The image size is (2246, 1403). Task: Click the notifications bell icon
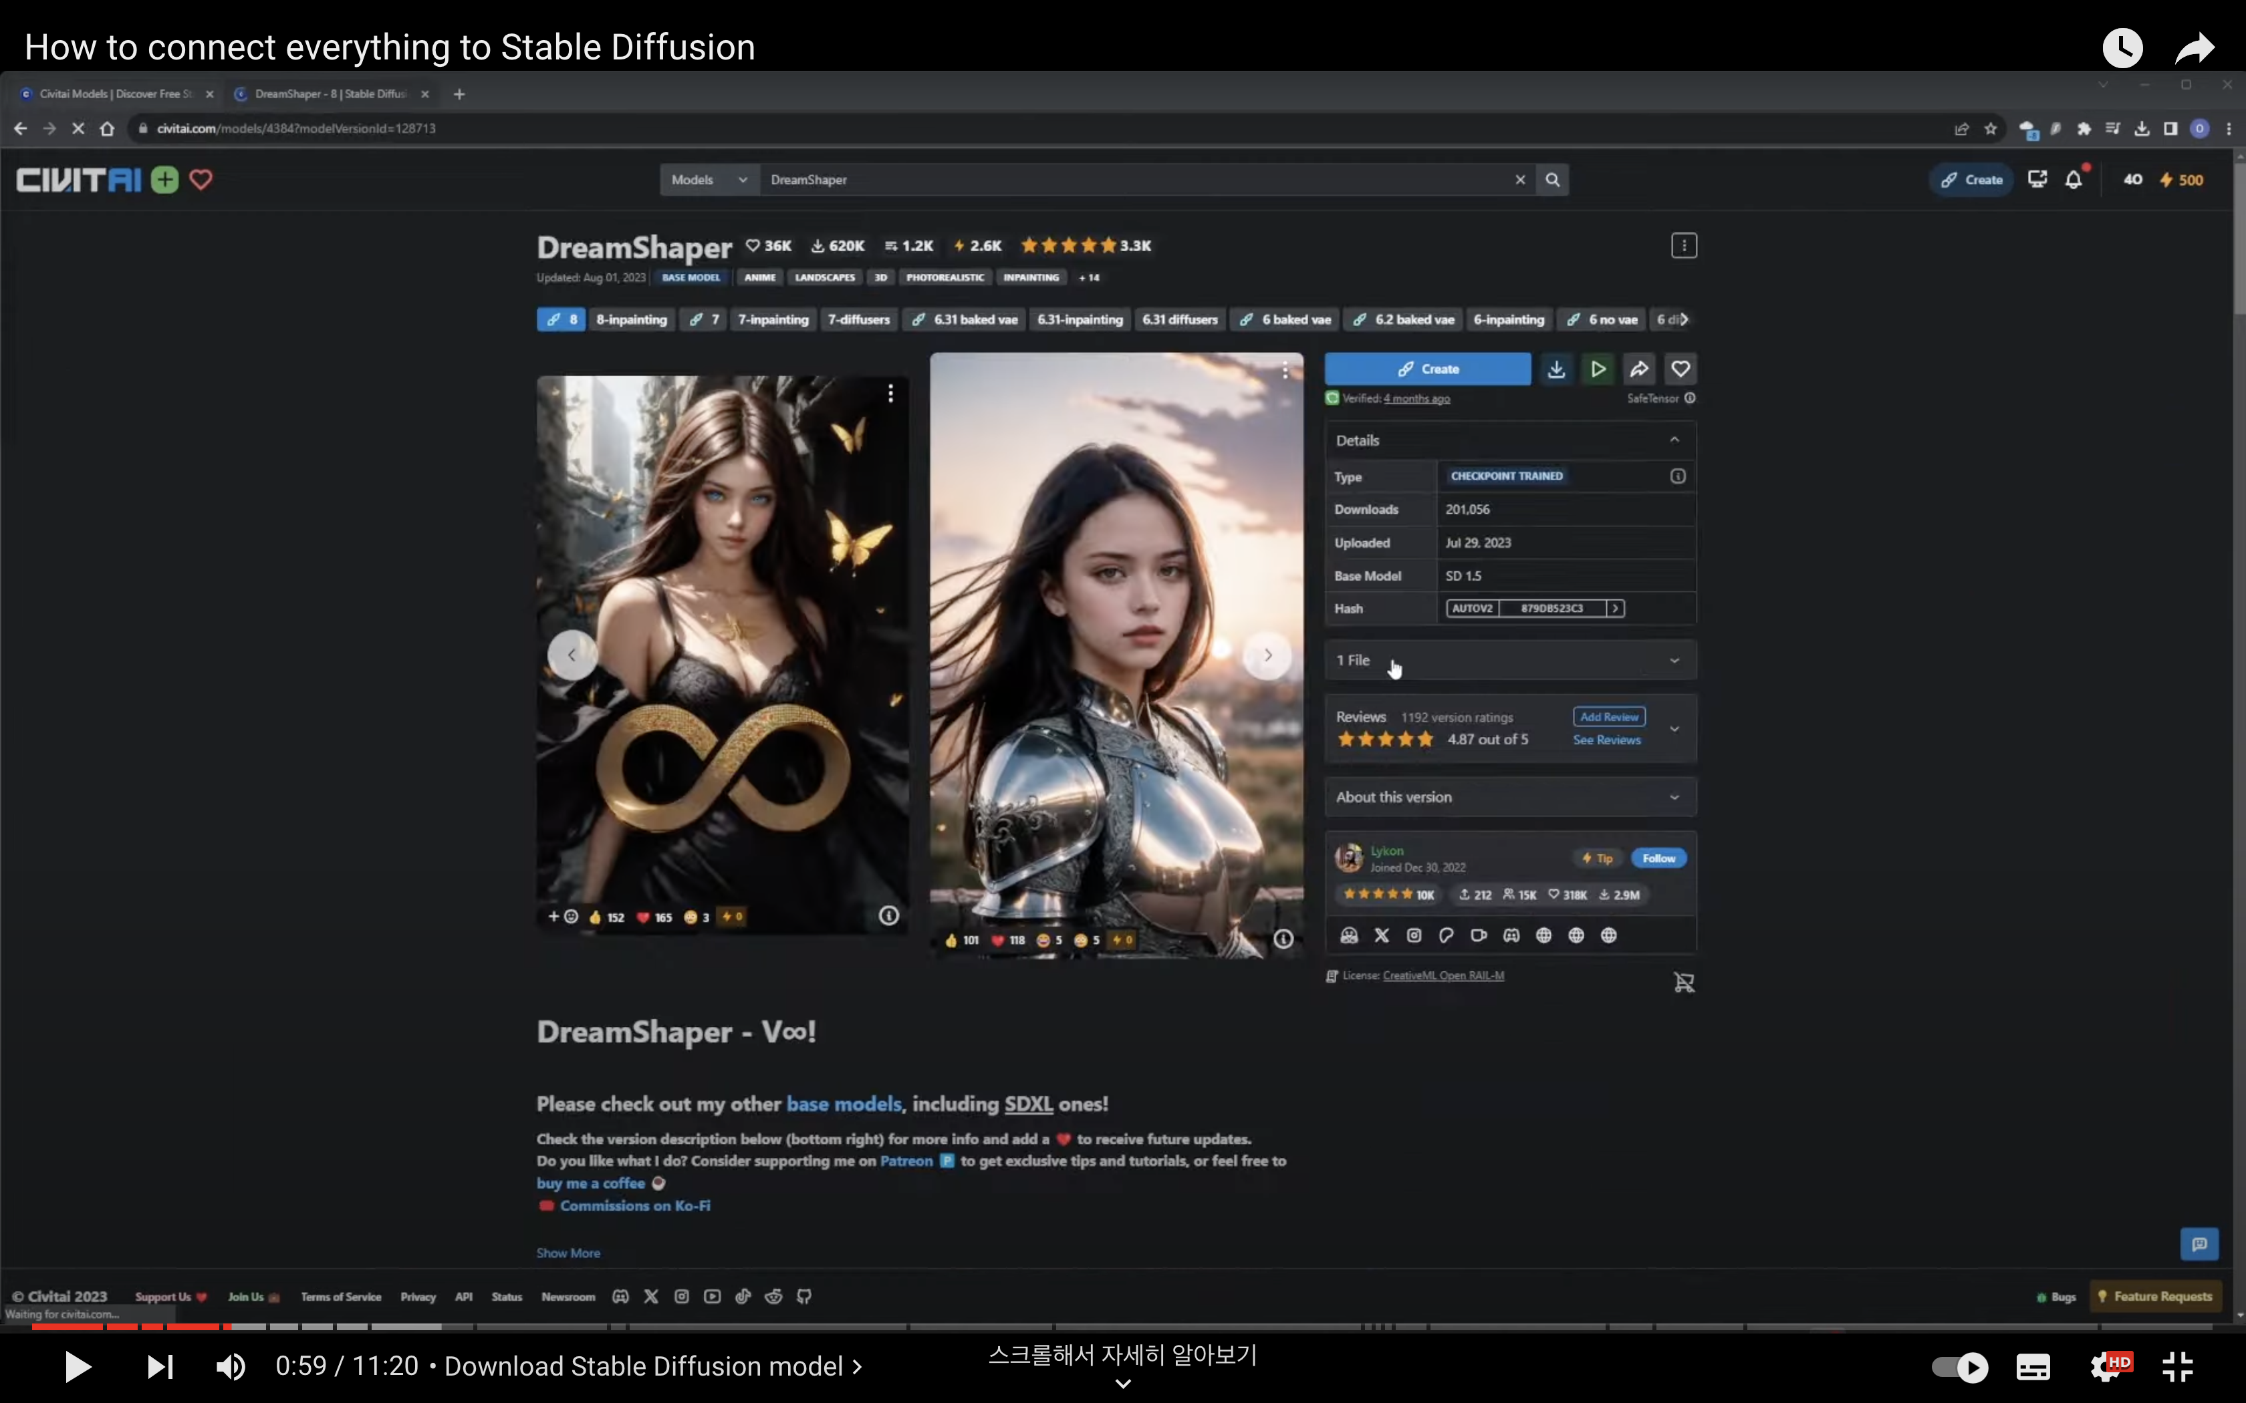point(2074,180)
